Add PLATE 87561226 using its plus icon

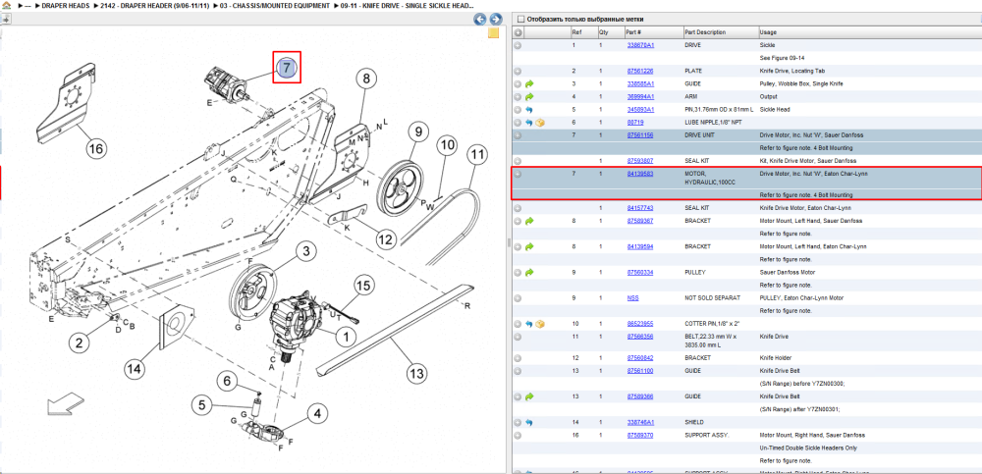pyautogui.click(x=518, y=72)
